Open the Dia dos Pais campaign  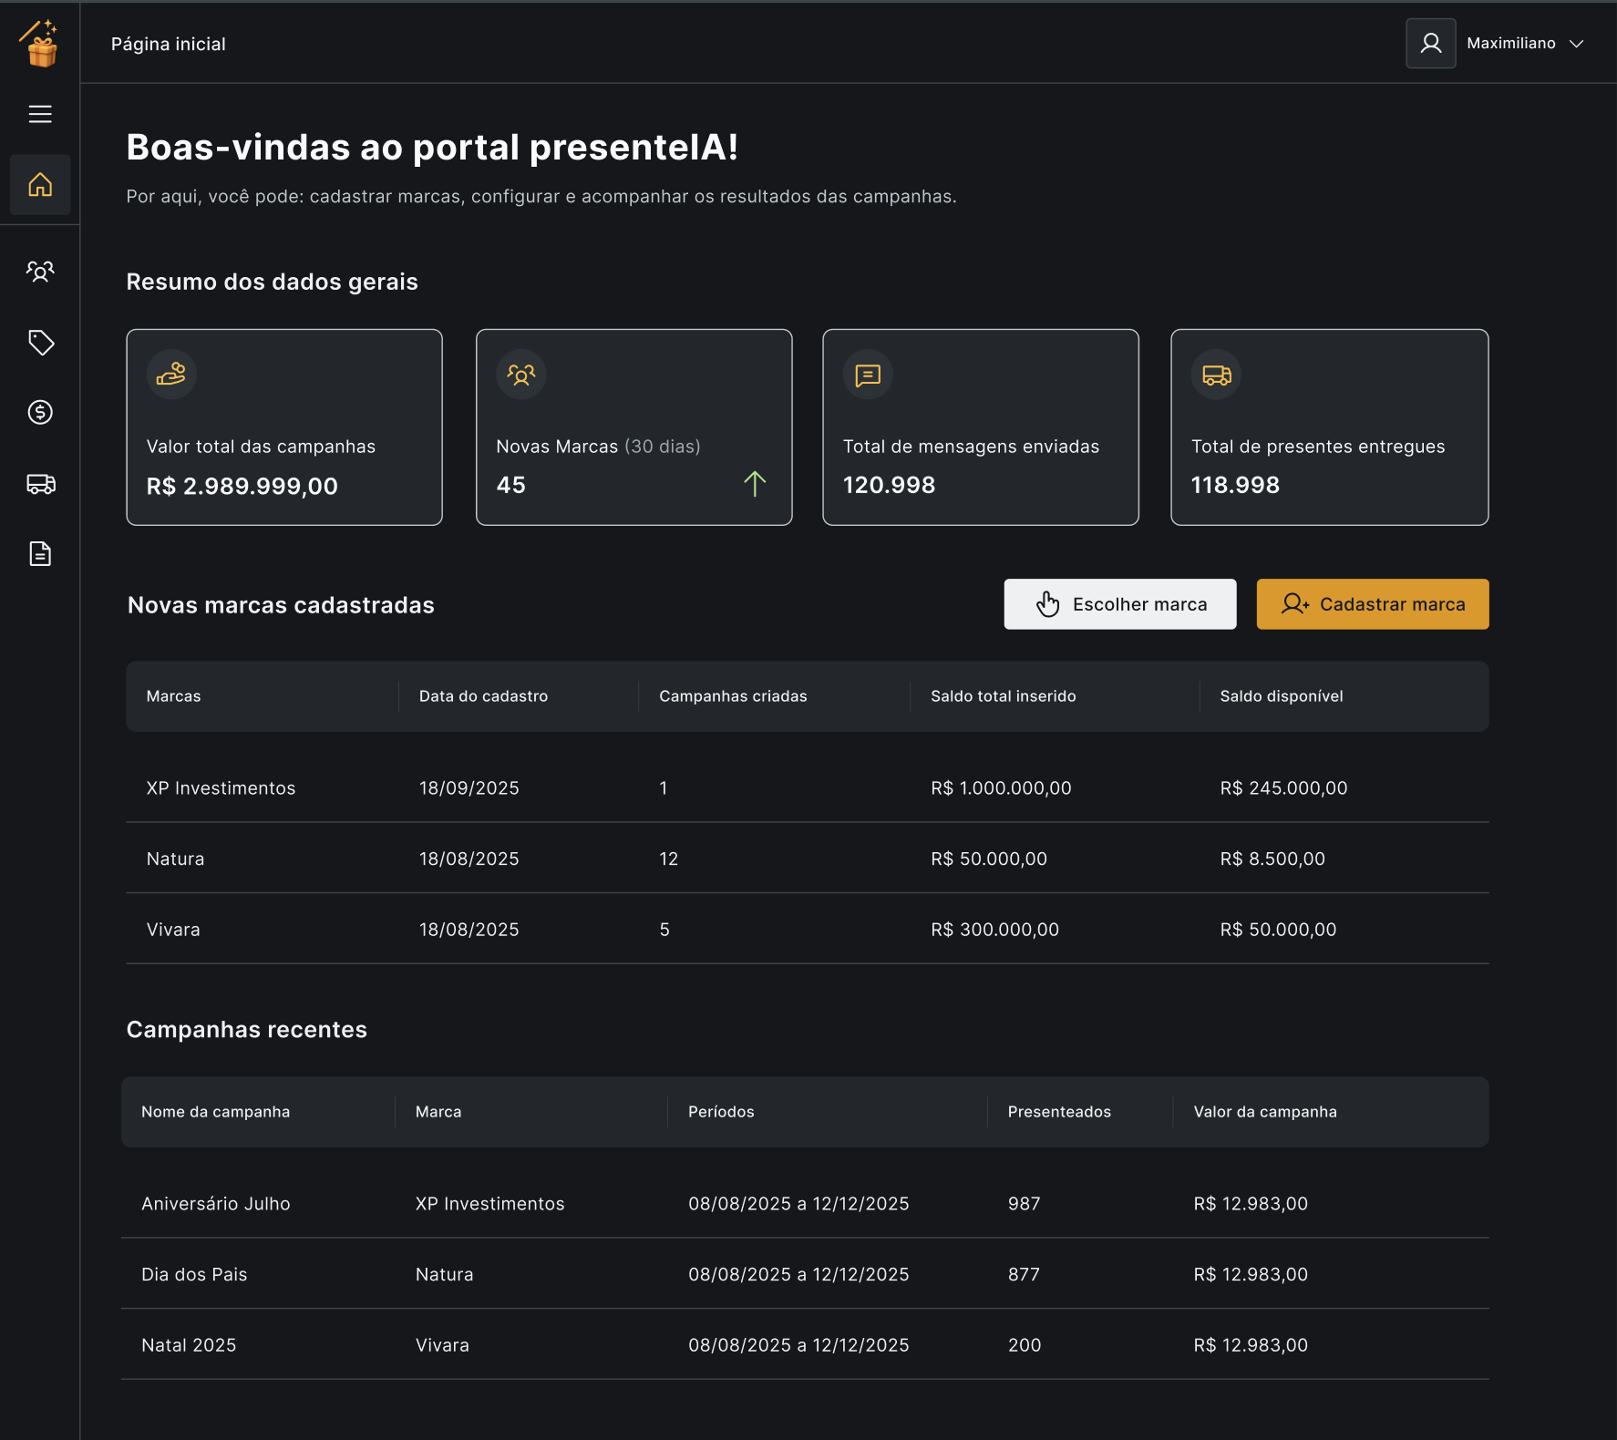pos(805,1274)
